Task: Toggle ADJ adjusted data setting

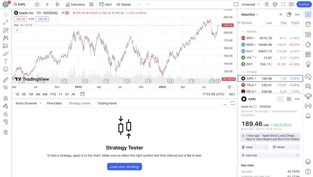Action: [x=232, y=94]
